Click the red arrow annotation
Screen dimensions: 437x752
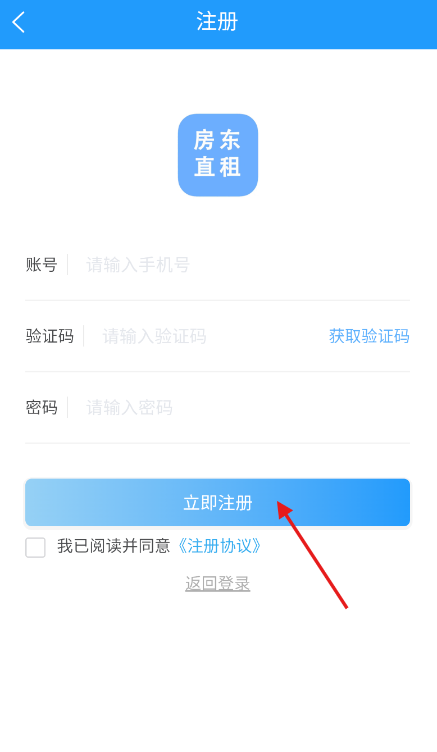tap(312, 554)
